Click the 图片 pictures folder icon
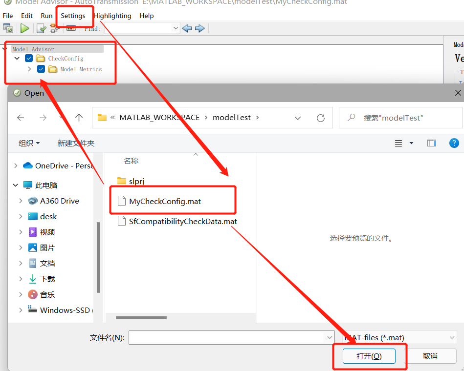 (33, 247)
